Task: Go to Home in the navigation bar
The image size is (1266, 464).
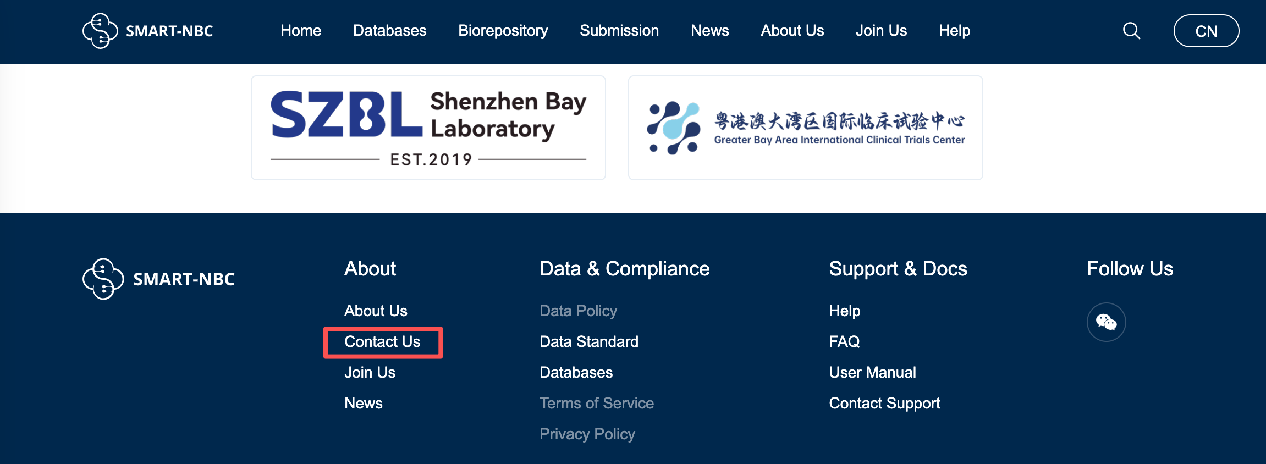Action: pos(300,31)
